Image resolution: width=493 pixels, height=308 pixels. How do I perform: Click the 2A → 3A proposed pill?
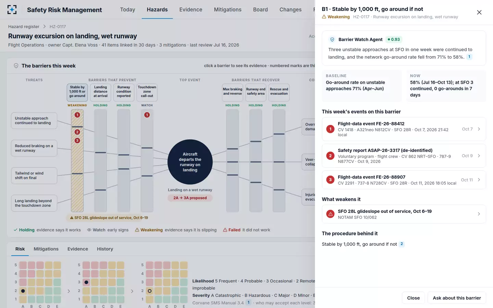tap(190, 198)
